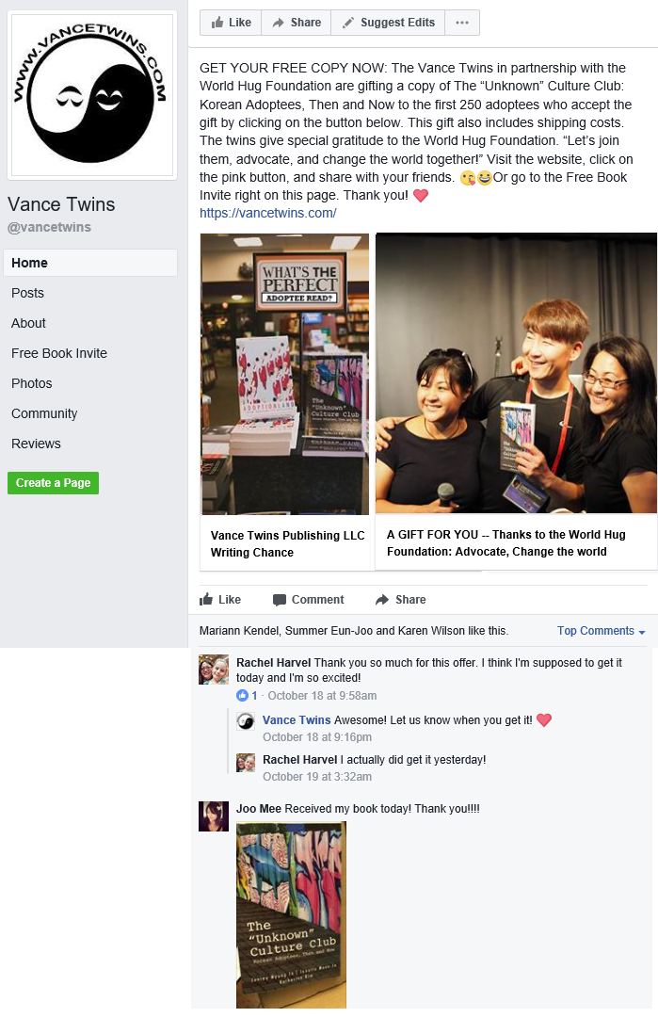
Task: Open Vance Twins yin-yang profile picture
Action: [x=92, y=95]
